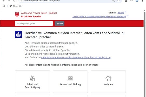
Task: Switch language to Italiano
Action: click(x=121, y=13)
